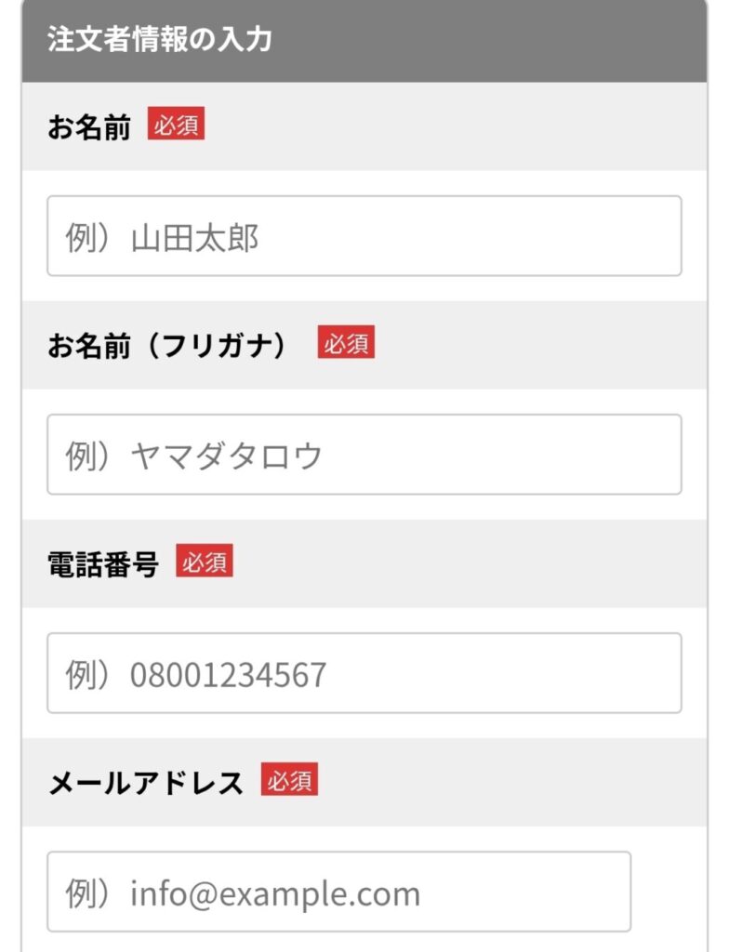Click the お名前（フリガナ） field label
This screenshot has width=729, height=952.
pyautogui.click(x=174, y=345)
